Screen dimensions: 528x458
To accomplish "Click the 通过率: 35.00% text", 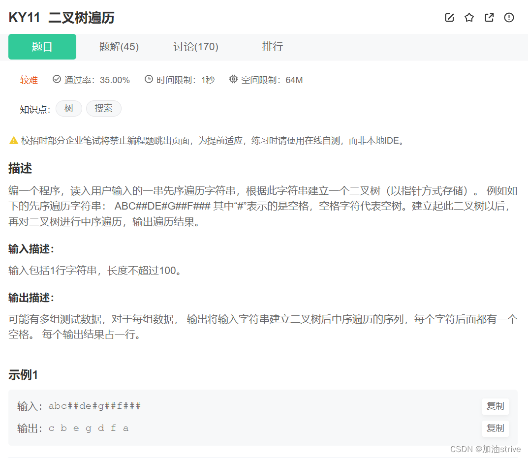I will (x=97, y=80).
